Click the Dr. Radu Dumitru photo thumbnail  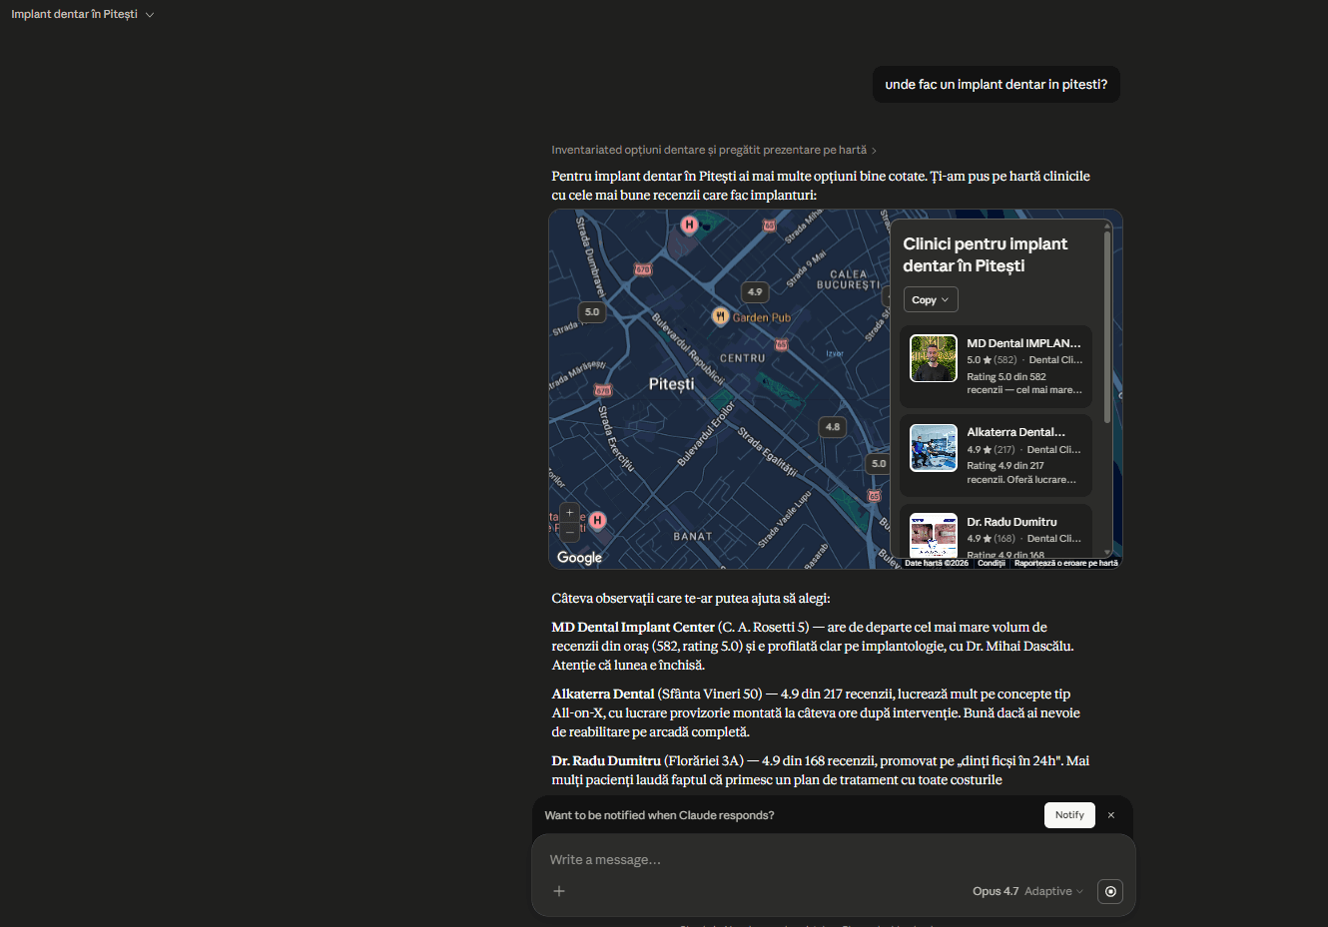click(934, 536)
